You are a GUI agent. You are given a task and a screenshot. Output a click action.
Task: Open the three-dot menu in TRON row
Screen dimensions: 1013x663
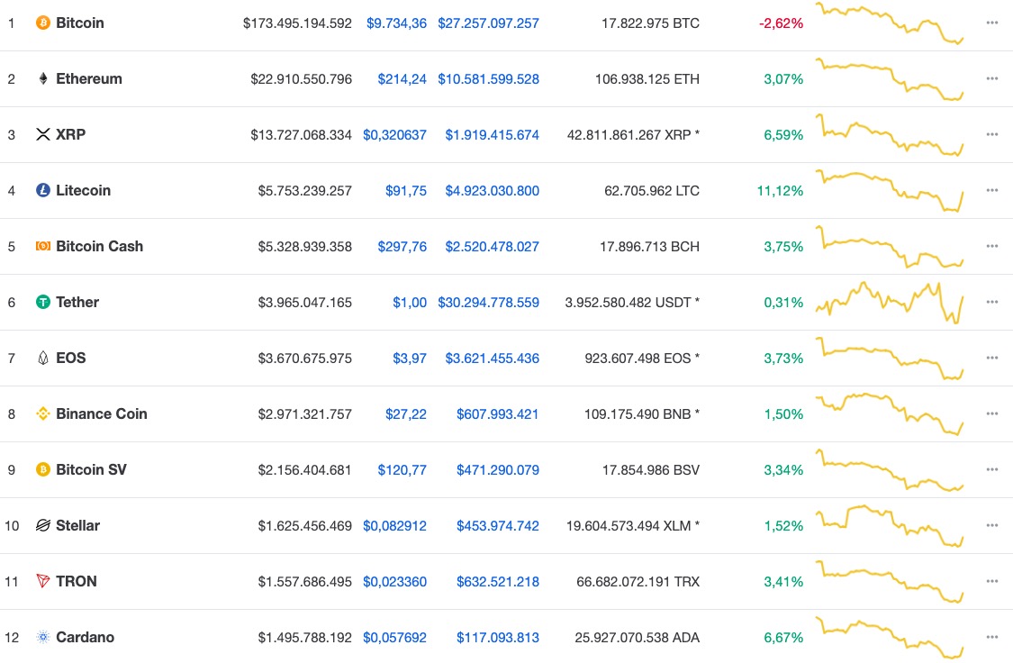click(992, 581)
